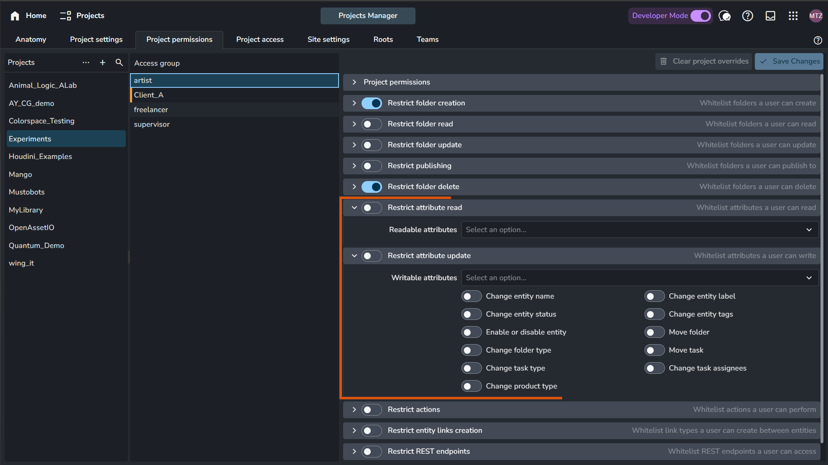Click the Home icon in top bar
This screenshot has width=828, height=465.
click(x=15, y=15)
